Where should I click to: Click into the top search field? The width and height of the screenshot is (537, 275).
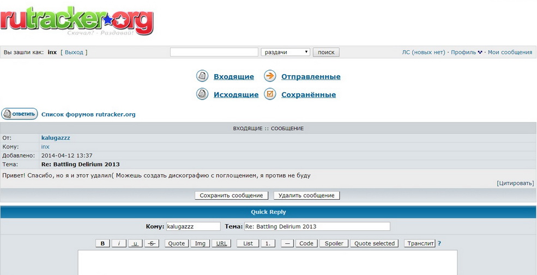(x=214, y=52)
